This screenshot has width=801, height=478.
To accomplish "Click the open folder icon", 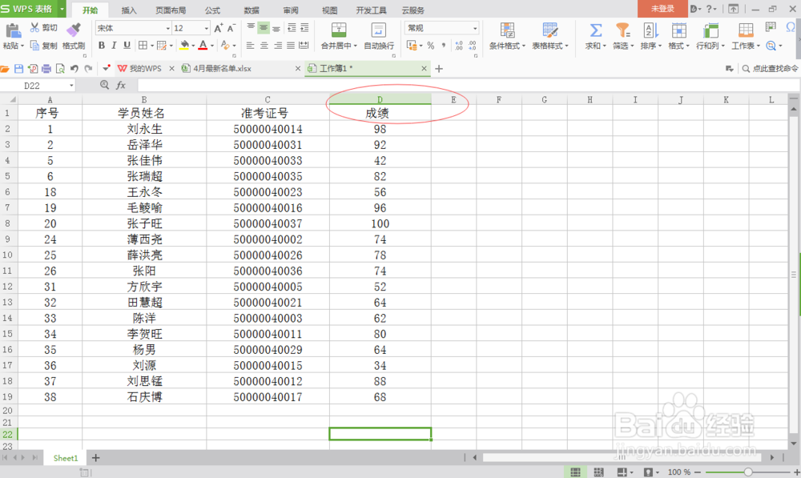I will click(x=5, y=68).
